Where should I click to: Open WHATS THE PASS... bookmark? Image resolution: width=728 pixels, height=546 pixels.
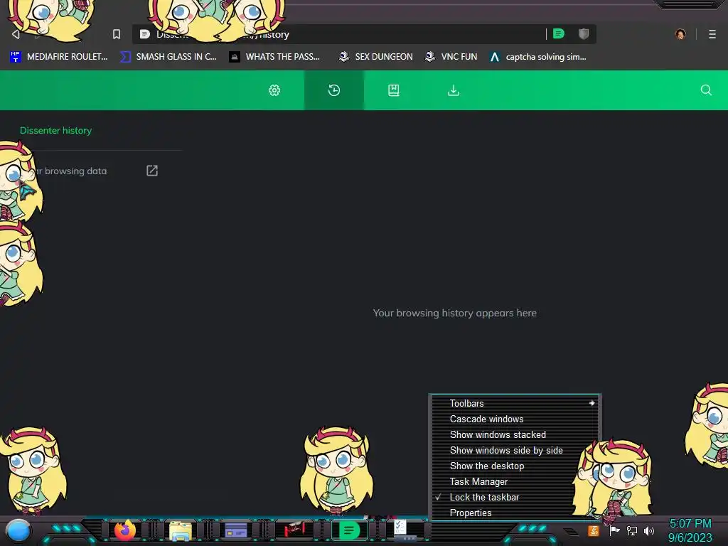[x=275, y=57]
